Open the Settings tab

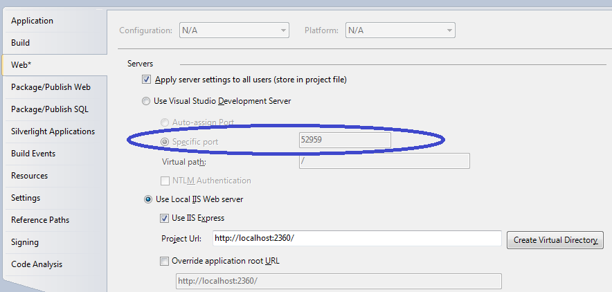click(x=26, y=198)
